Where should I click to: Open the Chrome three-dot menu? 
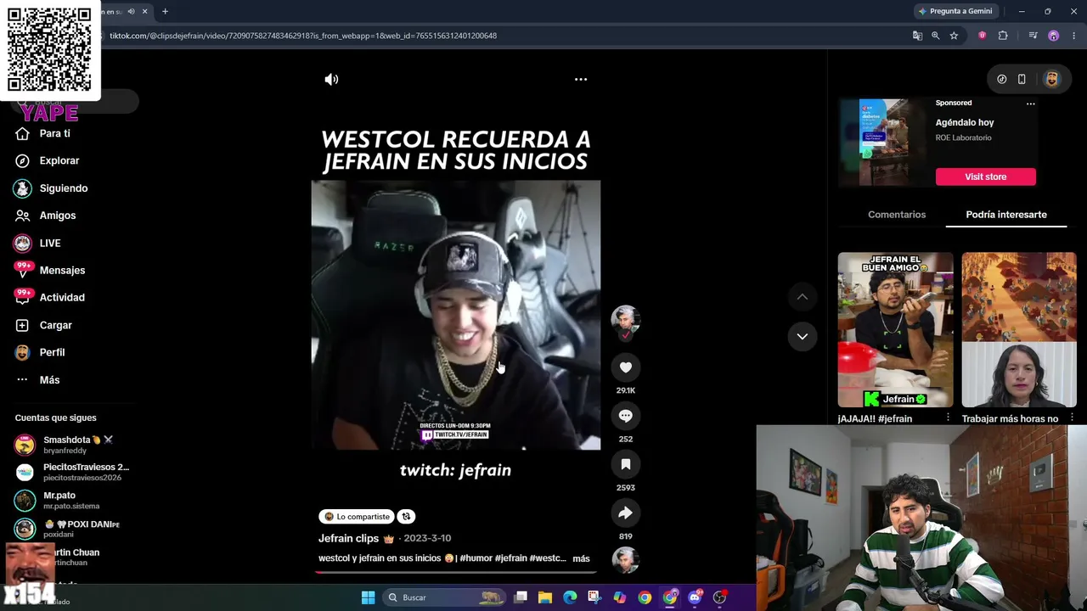tap(1073, 36)
